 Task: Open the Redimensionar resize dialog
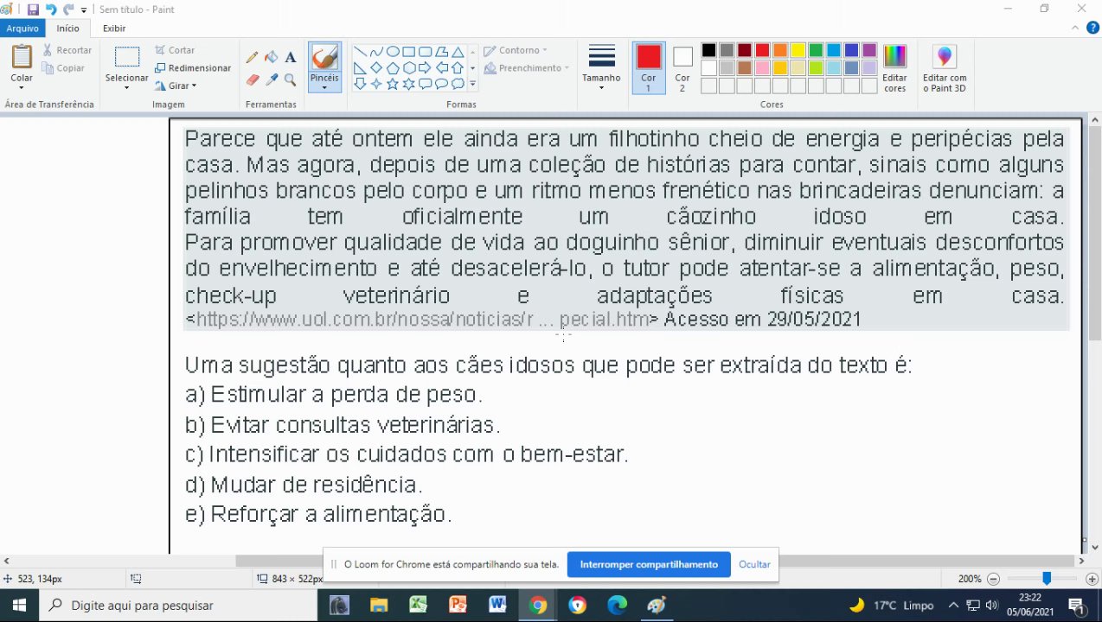[193, 68]
